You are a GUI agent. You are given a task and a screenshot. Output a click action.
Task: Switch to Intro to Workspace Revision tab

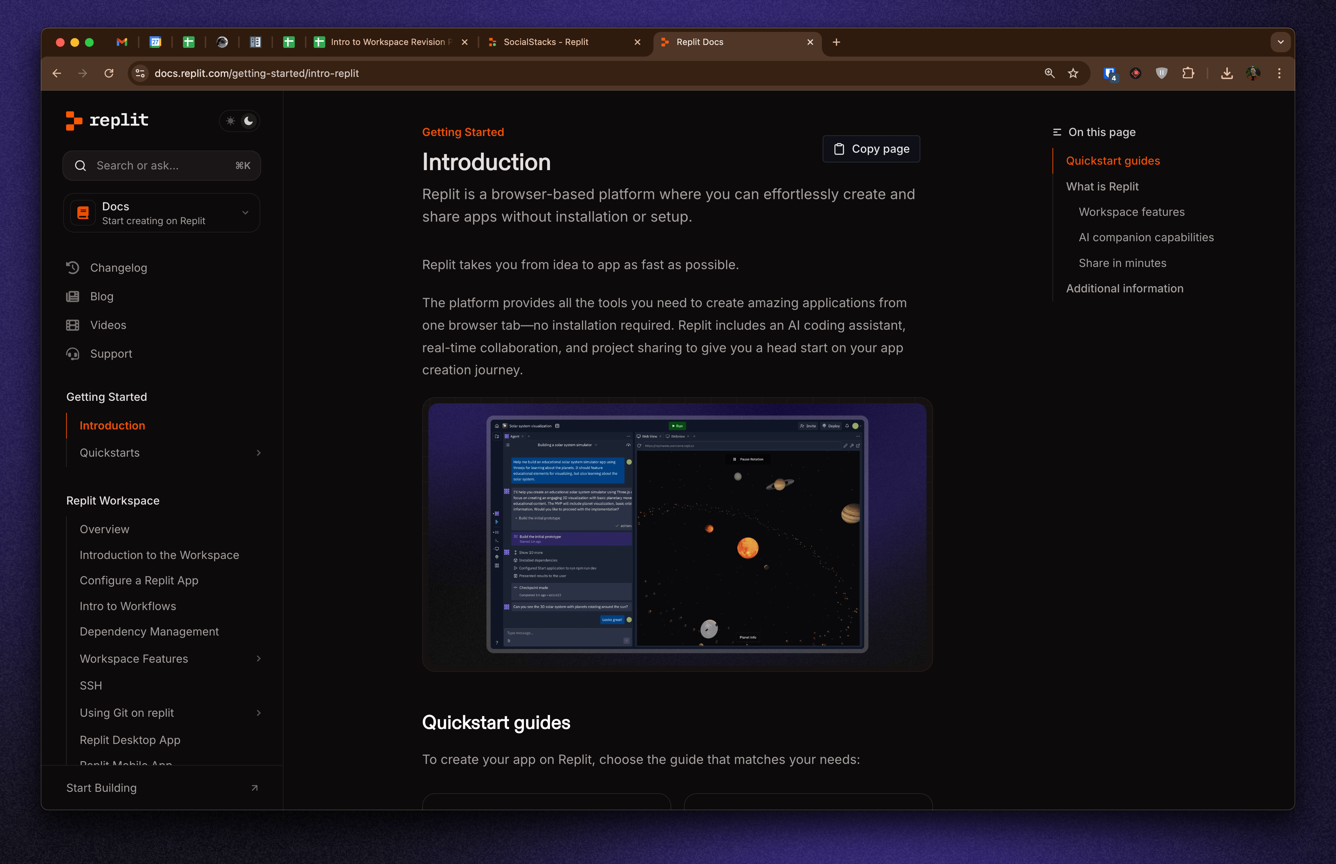391,42
